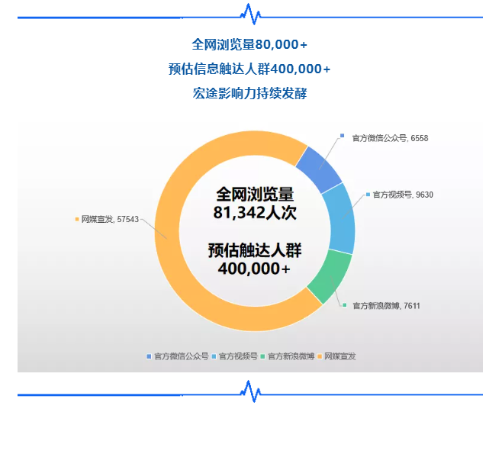Click legend text 官方新浪微博
Screen dimensions: 502x454
(291, 356)
